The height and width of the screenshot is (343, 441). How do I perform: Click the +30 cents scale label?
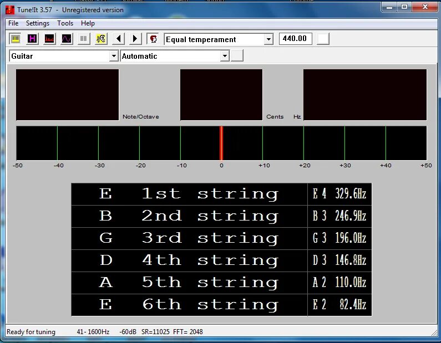345,166
